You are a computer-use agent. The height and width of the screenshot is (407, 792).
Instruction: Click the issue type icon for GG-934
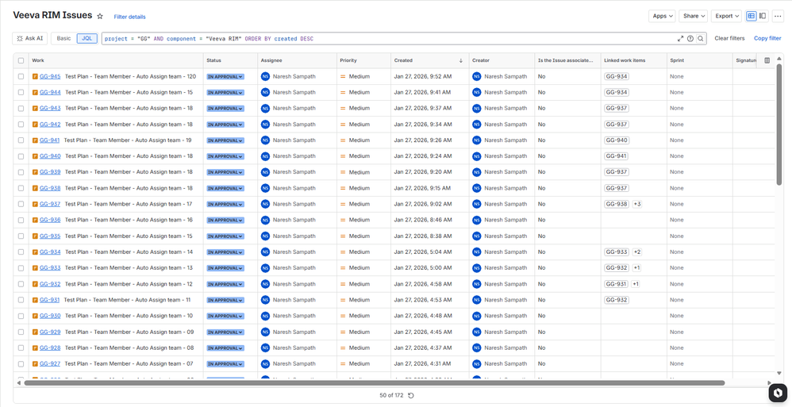coord(35,252)
